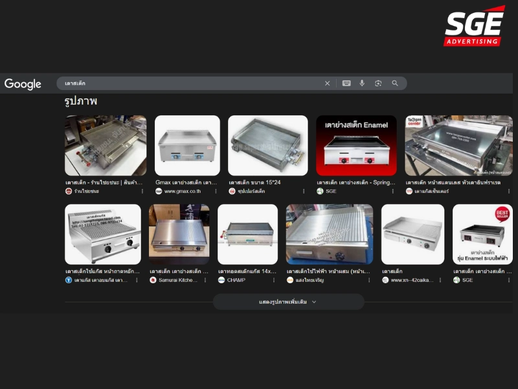Viewport: 518px width, 389px height.
Task: Open the ร้านไชยชนะ grill thumbnail
Action: 106,145
